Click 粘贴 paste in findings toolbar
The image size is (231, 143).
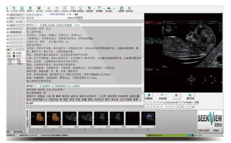(51, 25)
